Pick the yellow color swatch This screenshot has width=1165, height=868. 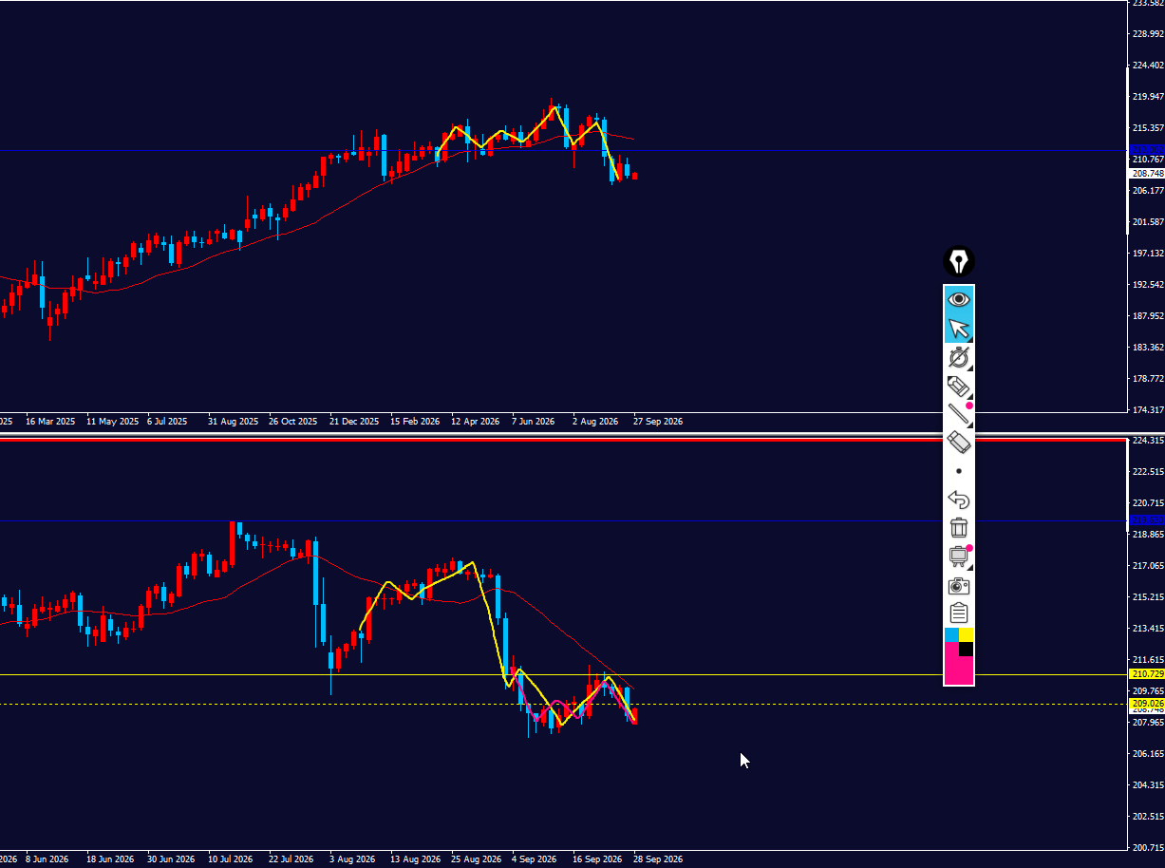click(967, 634)
